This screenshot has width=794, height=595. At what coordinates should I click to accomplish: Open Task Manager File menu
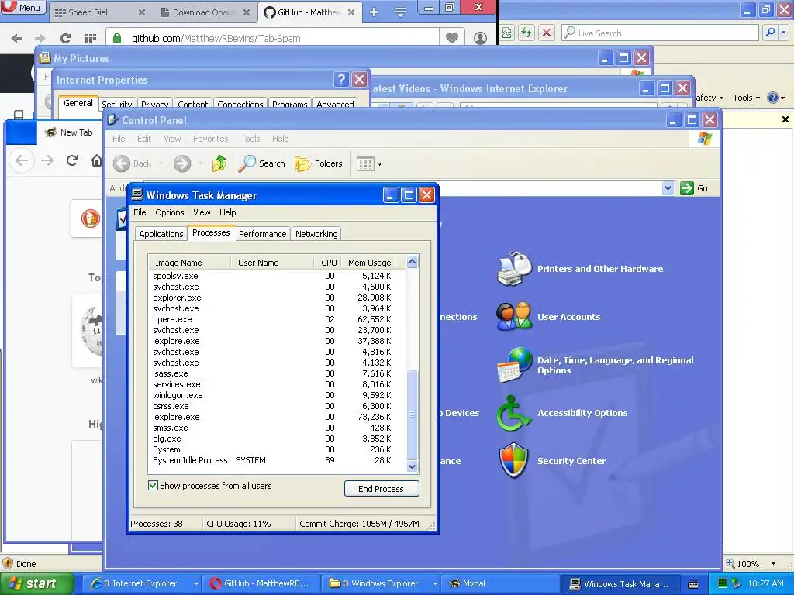tap(140, 212)
